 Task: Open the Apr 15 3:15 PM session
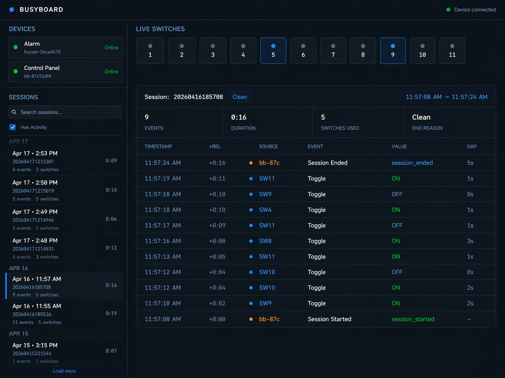[x=65, y=352]
